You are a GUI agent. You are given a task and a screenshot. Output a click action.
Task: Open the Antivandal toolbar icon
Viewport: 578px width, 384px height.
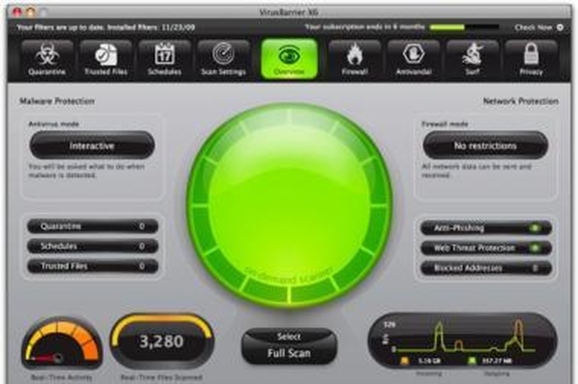click(x=414, y=59)
